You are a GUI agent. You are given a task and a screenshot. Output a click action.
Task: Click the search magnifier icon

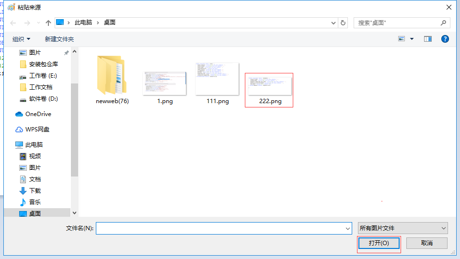pos(443,23)
